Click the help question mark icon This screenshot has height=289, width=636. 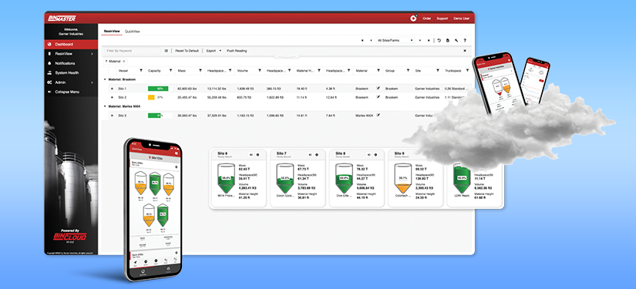[x=465, y=40]
